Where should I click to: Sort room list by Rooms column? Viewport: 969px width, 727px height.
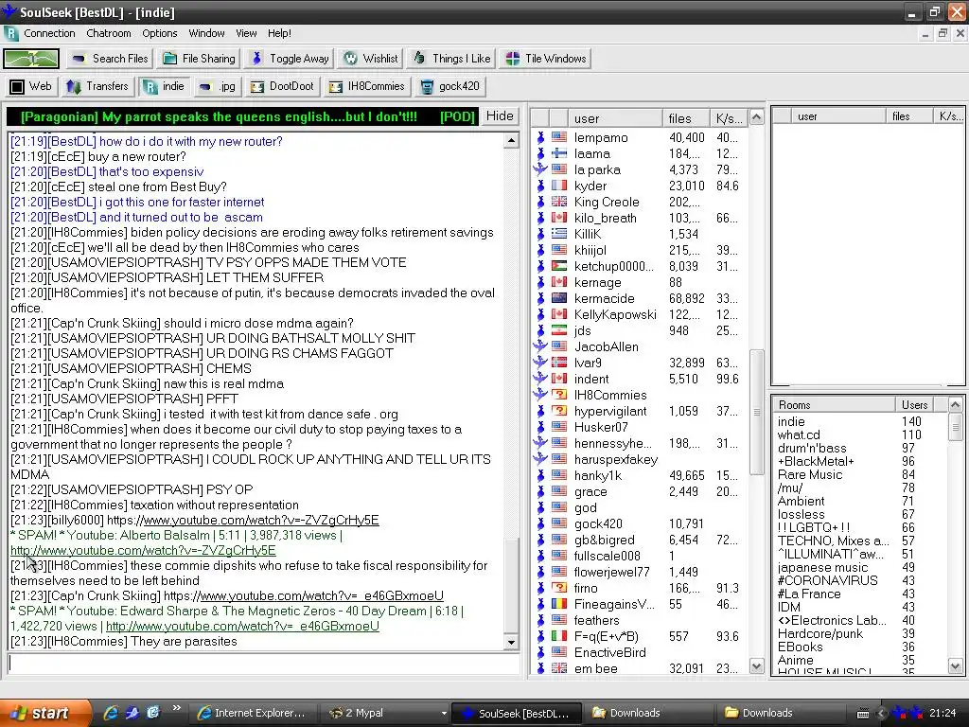click(833, 405)
